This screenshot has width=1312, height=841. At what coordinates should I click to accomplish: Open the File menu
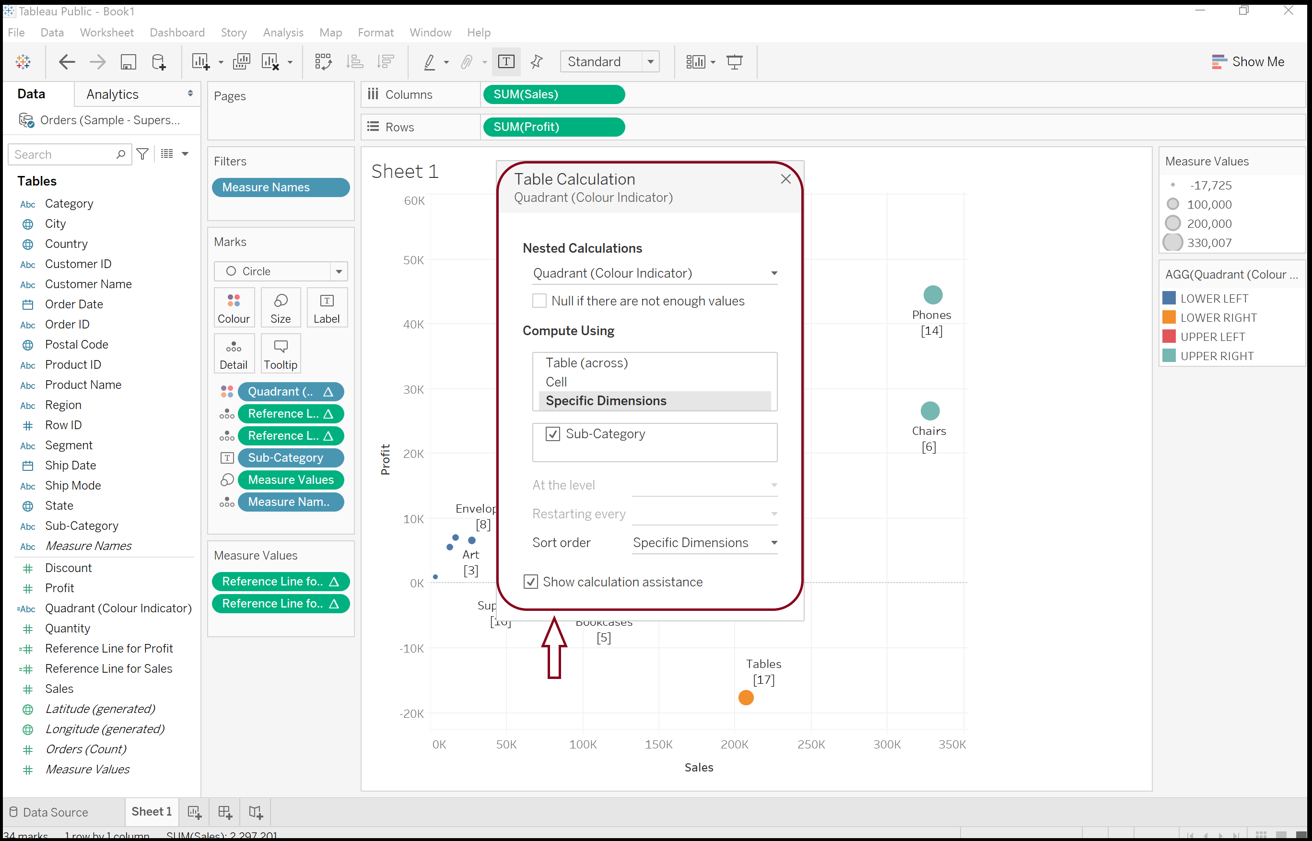16,32
